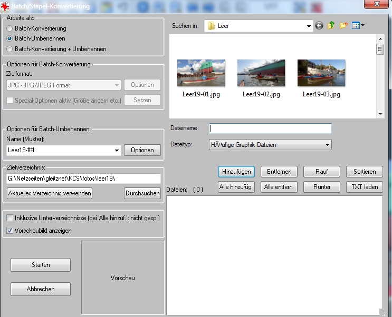The height and width of the screenshot is (317, 392).
Task: Click the Durchsuchen button
Action: 142,193
